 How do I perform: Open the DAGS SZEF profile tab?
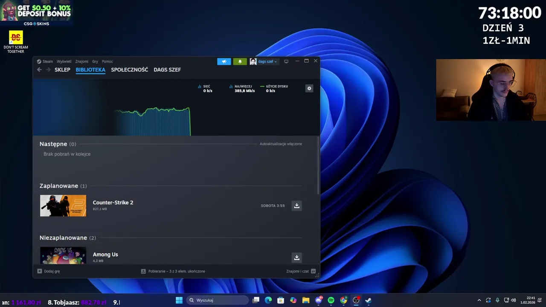[167, 70]
